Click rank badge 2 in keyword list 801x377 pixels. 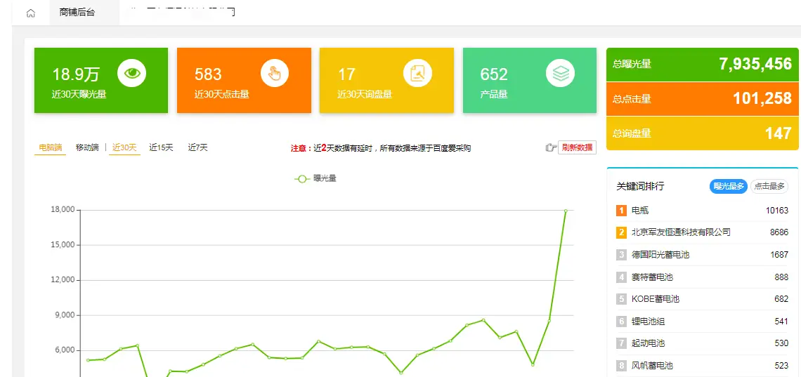coord(621,232)
